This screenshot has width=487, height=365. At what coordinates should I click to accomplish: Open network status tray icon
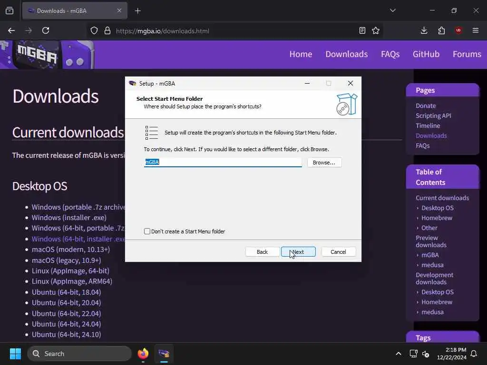[x=413, y=354]
